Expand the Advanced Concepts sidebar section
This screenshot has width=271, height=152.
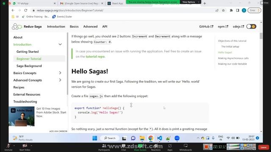60,80
